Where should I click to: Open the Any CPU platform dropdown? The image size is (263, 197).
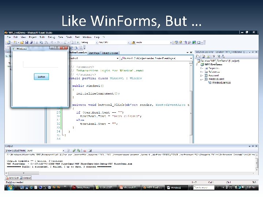coord(128,43)
